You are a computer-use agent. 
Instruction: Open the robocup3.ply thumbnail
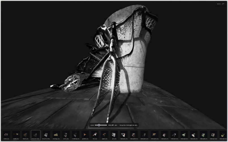coord(174,135)
